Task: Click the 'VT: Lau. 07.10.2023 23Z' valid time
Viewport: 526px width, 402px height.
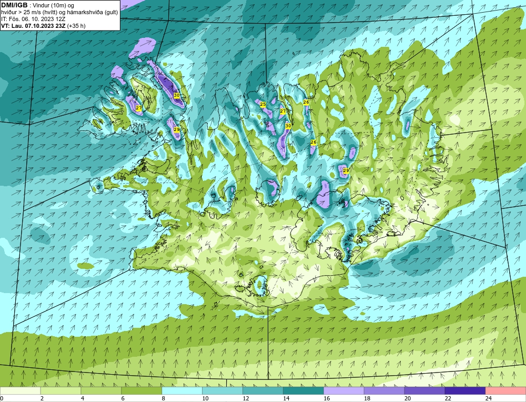Action: coord(33,26)
